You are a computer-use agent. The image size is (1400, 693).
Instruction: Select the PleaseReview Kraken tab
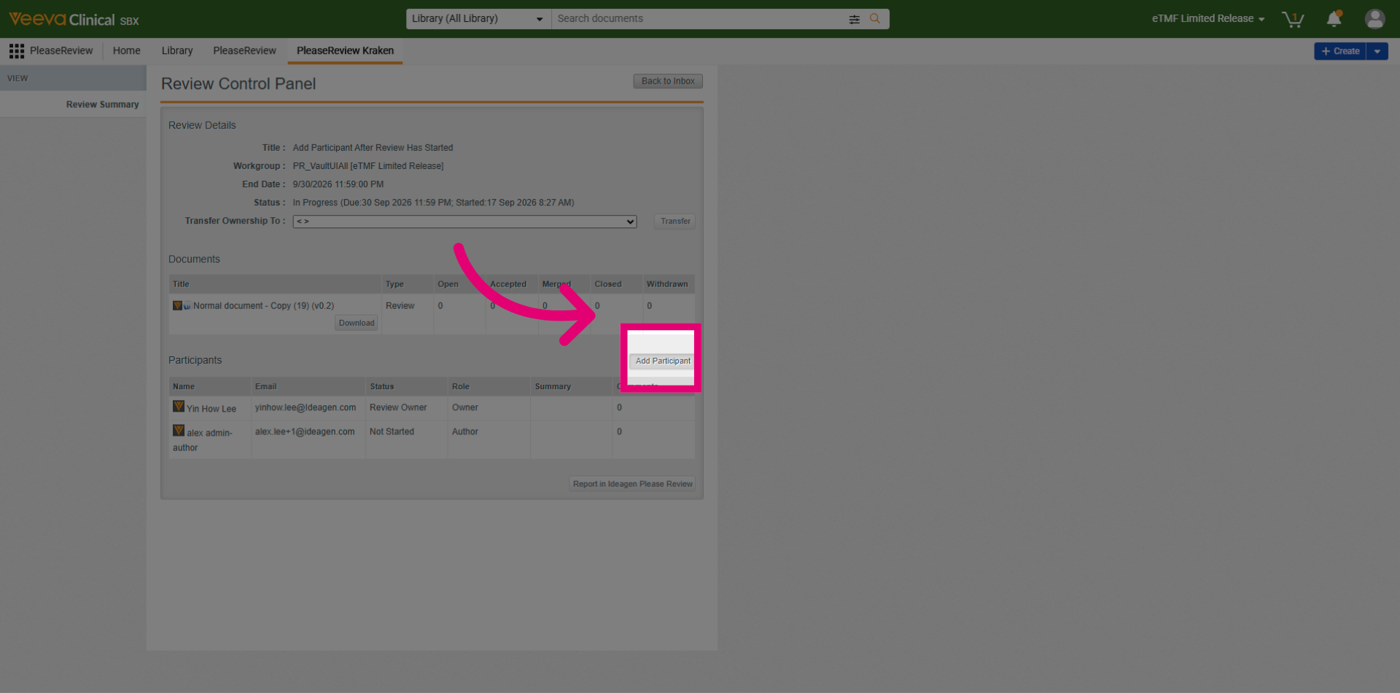coord(345,51)
